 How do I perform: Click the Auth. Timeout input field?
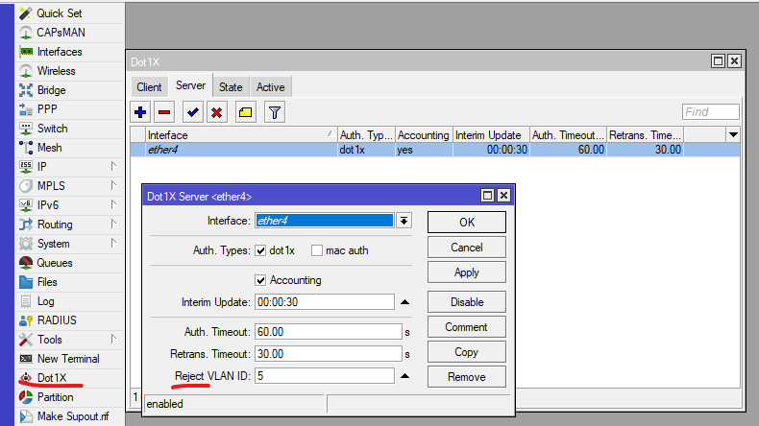[329, 332]
